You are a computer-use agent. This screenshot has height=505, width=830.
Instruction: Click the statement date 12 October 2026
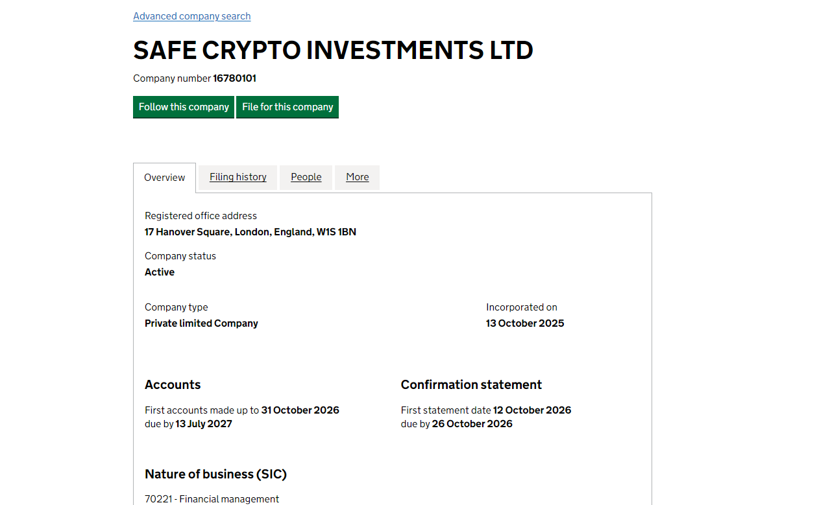(532, 410)
